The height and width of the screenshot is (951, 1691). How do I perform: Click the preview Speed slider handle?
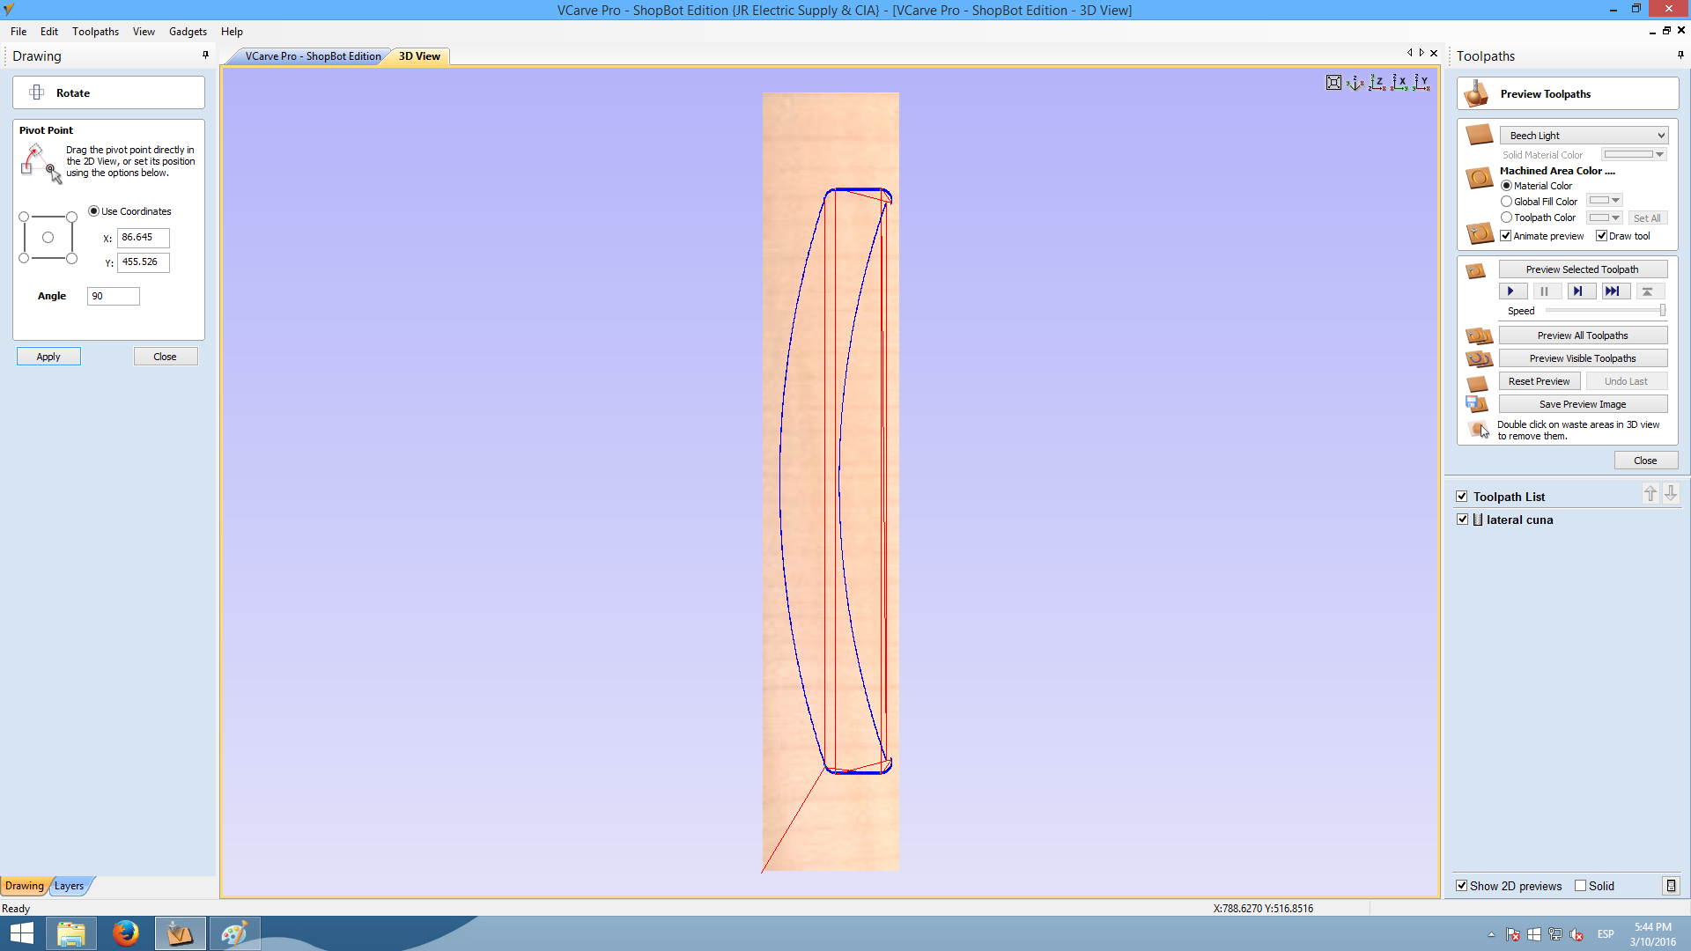coord(1662,310)
